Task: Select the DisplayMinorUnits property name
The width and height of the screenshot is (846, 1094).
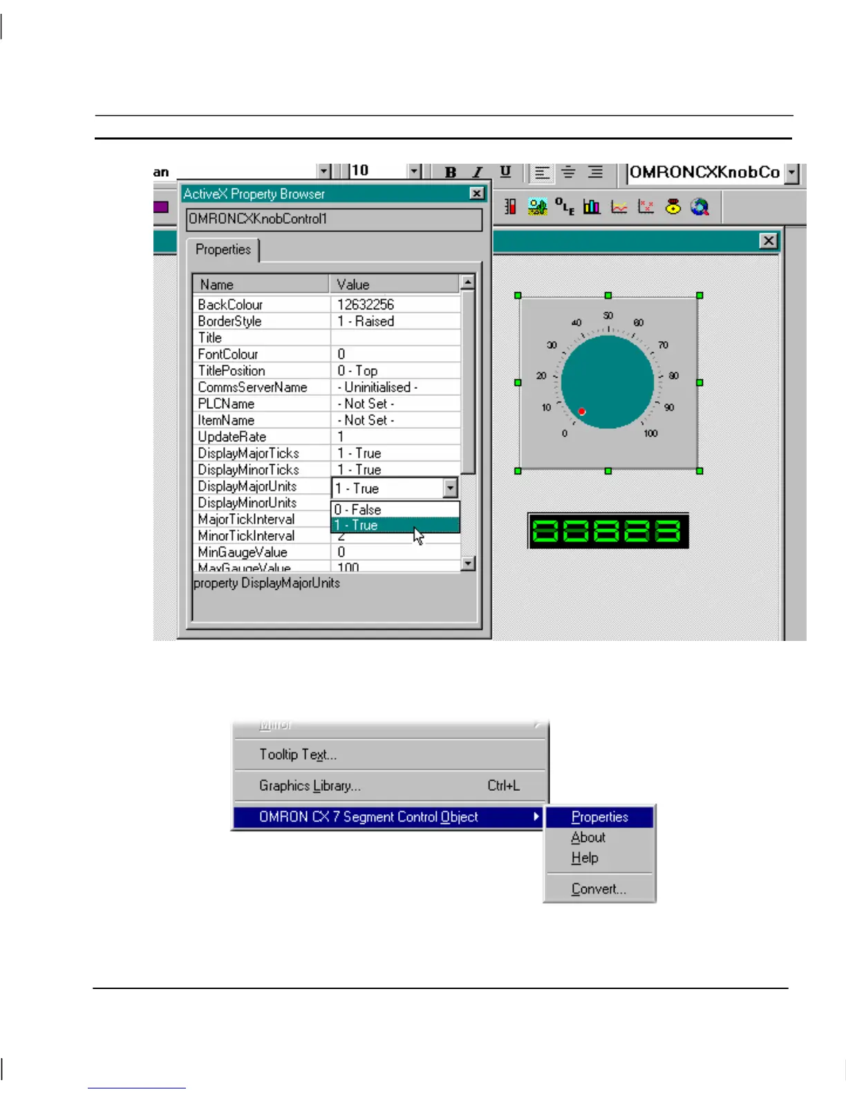Action: click(x=247, y=503)
